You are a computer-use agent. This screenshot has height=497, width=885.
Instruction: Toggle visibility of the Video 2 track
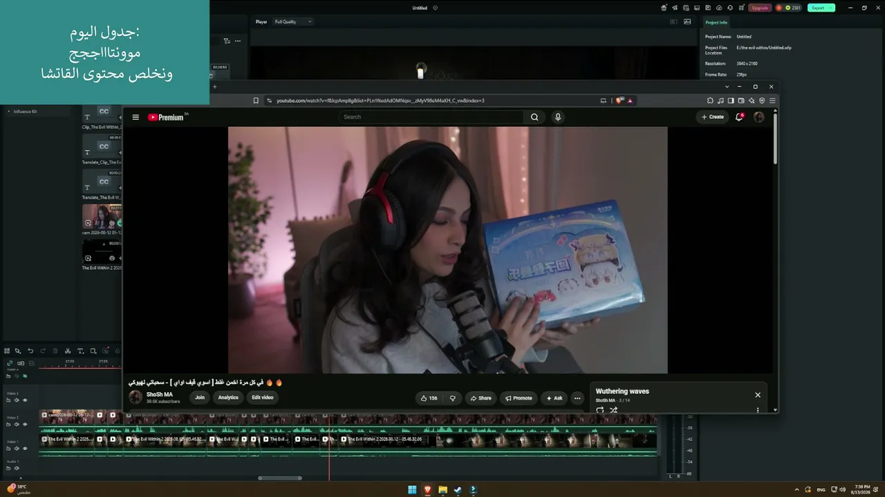25,425
